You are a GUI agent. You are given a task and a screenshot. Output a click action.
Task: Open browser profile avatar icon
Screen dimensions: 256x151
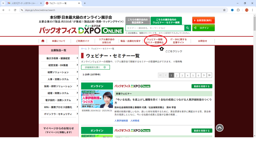click(246, 10)
